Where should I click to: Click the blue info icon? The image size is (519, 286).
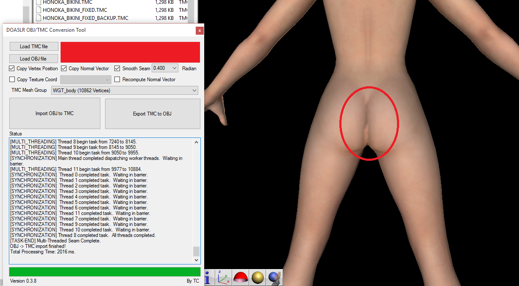point(208,277)
